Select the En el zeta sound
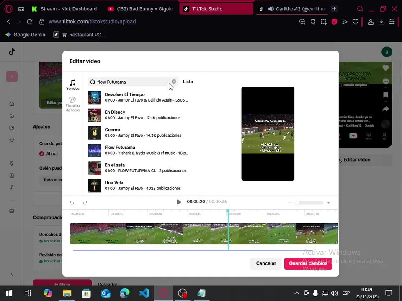This screenshot has height=301, width=402. (x=140, y=168)
